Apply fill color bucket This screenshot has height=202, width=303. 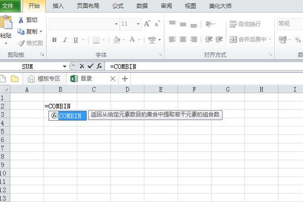pos(117,40)
